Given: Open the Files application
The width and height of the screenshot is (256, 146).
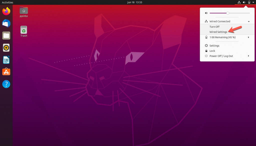Looking at the screenshot, I should point(6,35).
